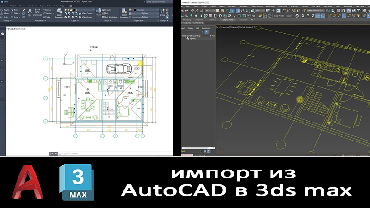Click Make Current in Layers panel
Viewport: 370px width, 208px height.
[x=86, y=13]
